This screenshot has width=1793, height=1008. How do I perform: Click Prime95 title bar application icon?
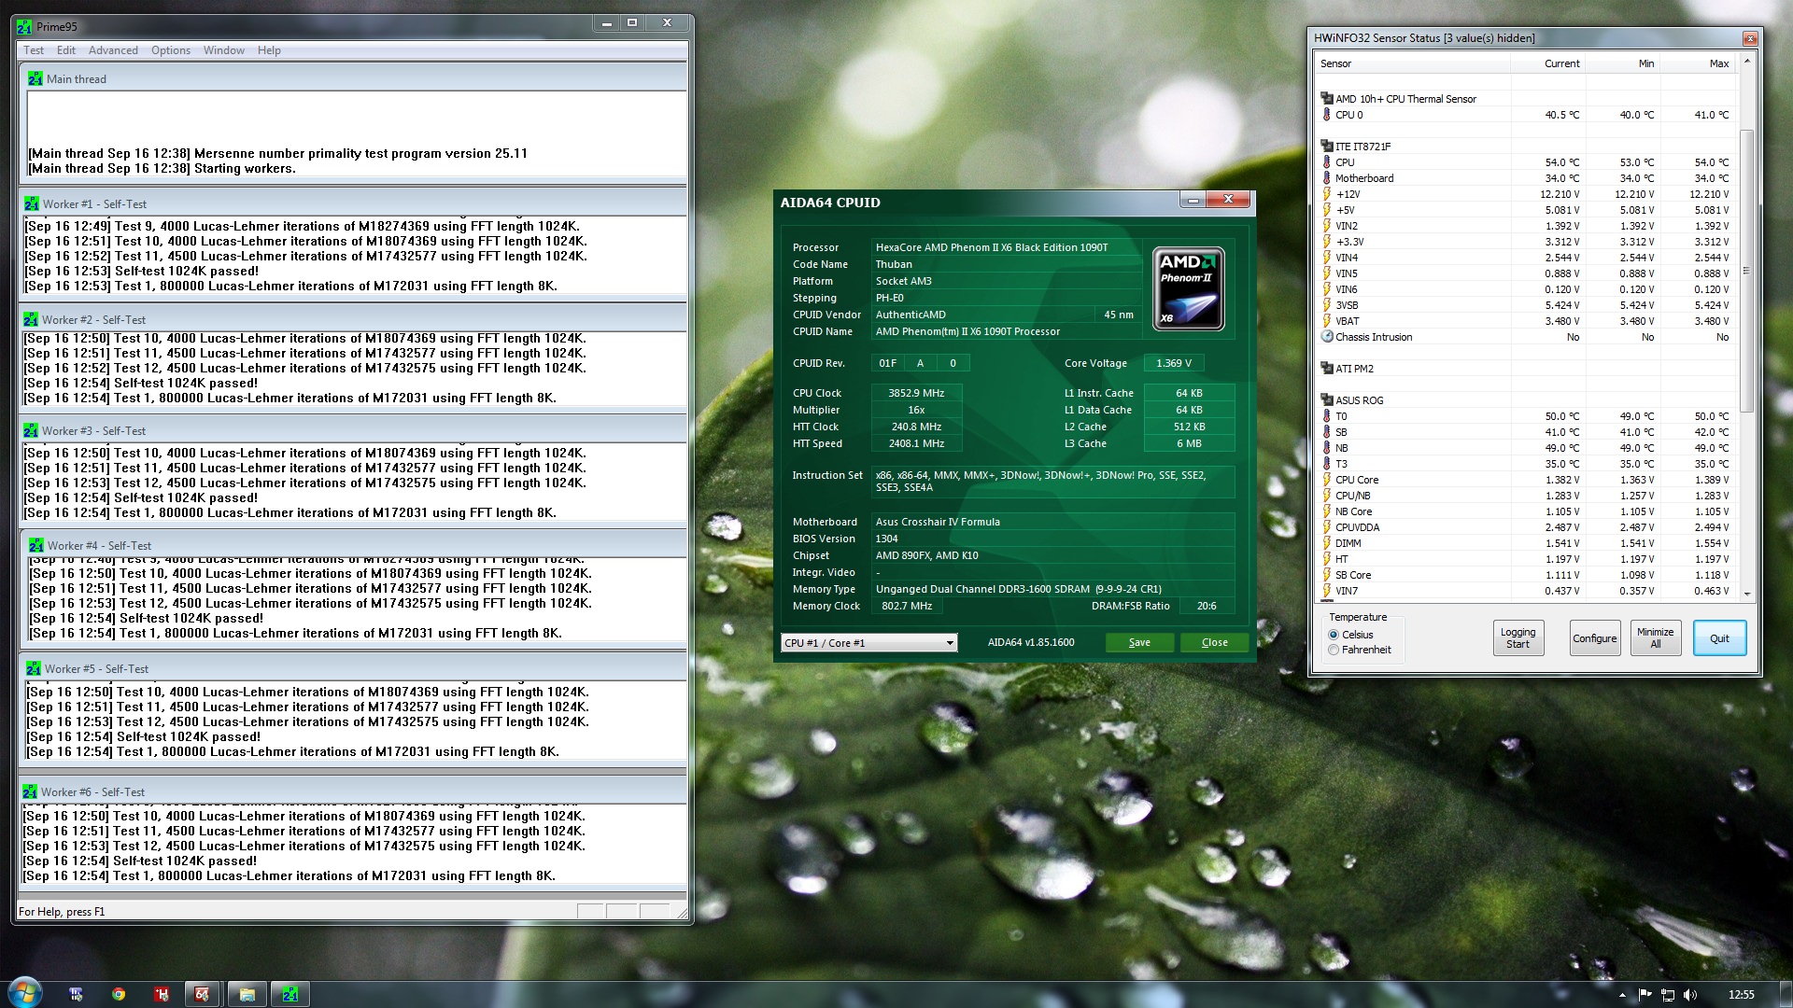click(x=25, y=26)
